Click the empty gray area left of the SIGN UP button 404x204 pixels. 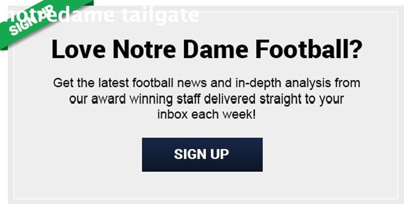click(x=76, y=154)
